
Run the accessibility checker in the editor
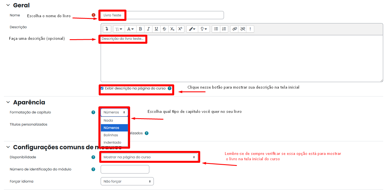(250, 29)
